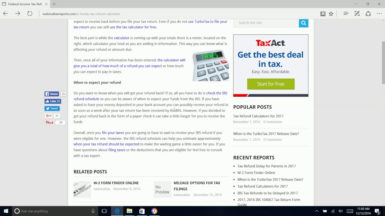Click the page vertical scrollbar thumb
The height and width of the screenshot is (216, 385).
click(x=383, y=63)
